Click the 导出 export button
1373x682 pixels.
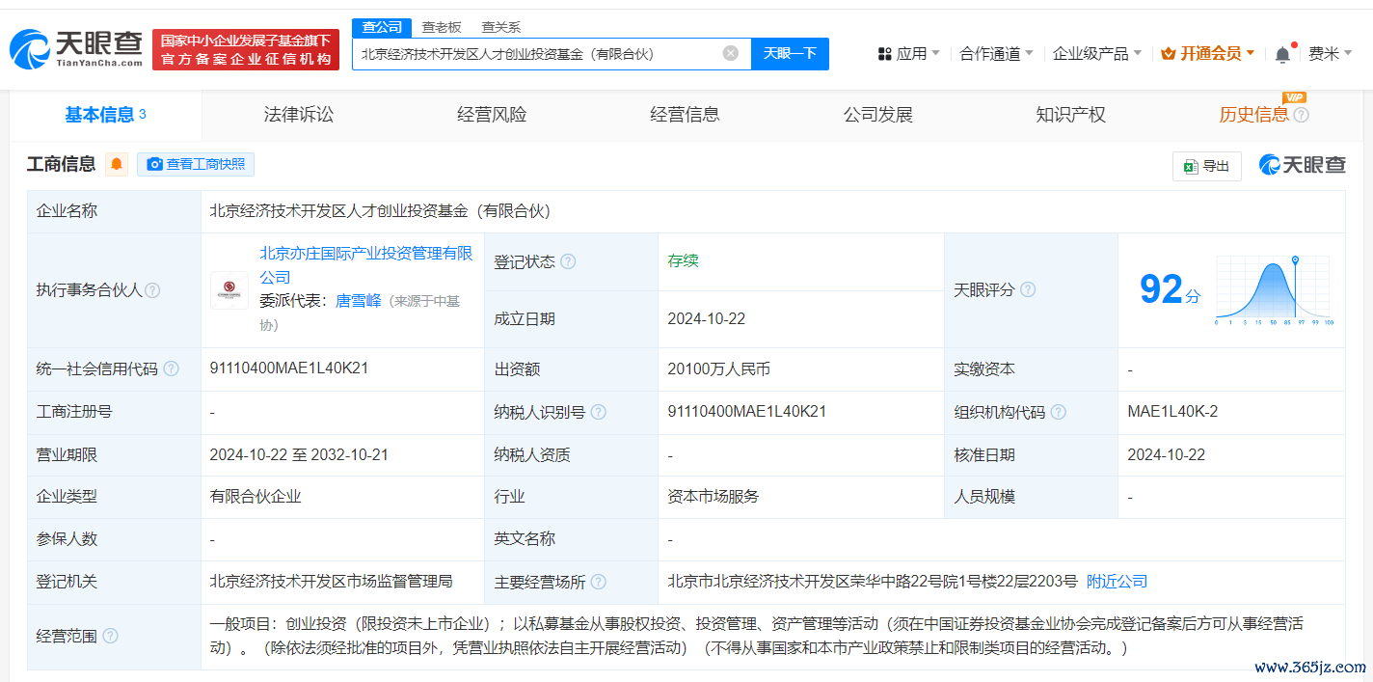tap(1206, 166)
